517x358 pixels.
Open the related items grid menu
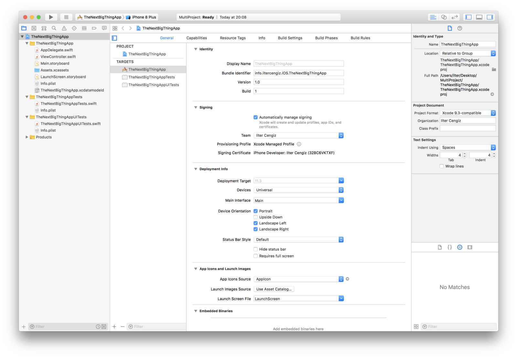pos(115,28)
